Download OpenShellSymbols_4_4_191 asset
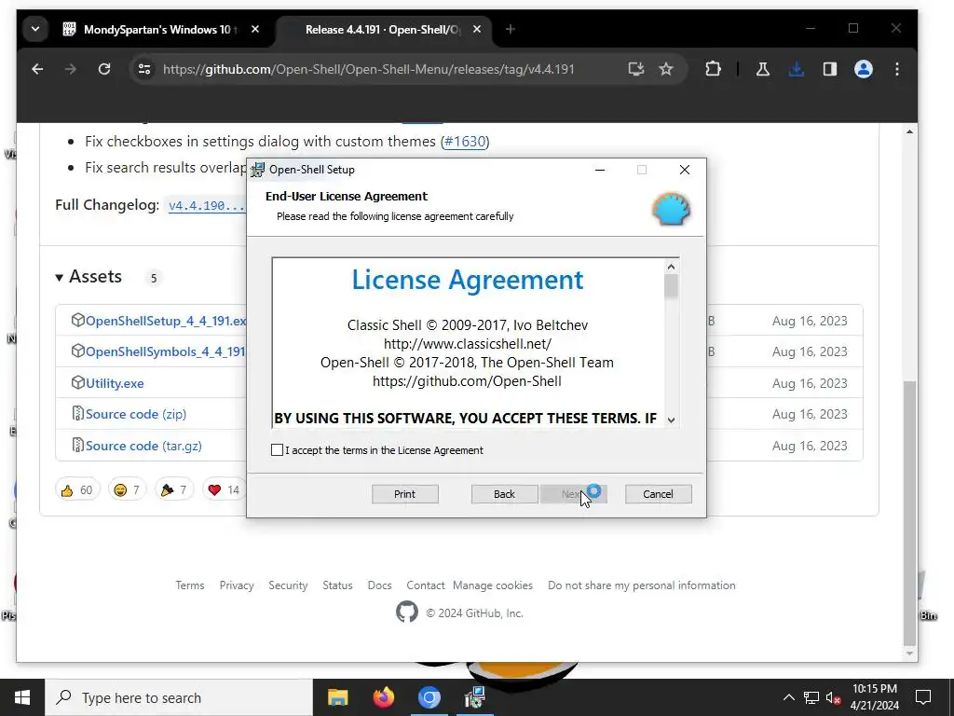Screen dimensions: 954x716 click(166, 351)
